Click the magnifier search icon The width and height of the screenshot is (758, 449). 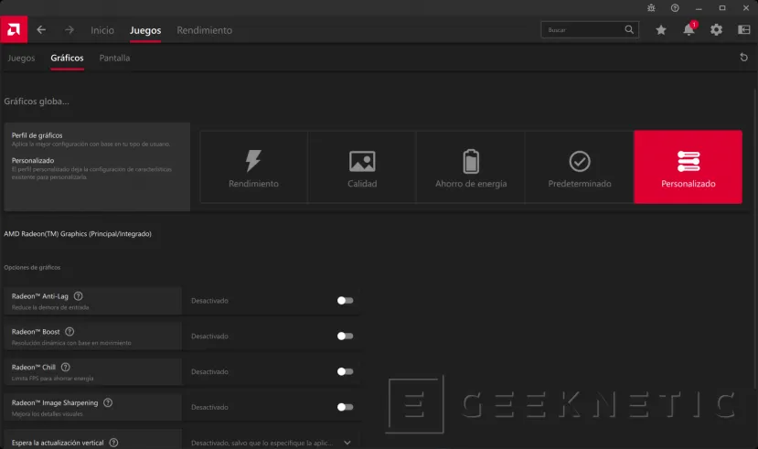(x=629, y=30)
